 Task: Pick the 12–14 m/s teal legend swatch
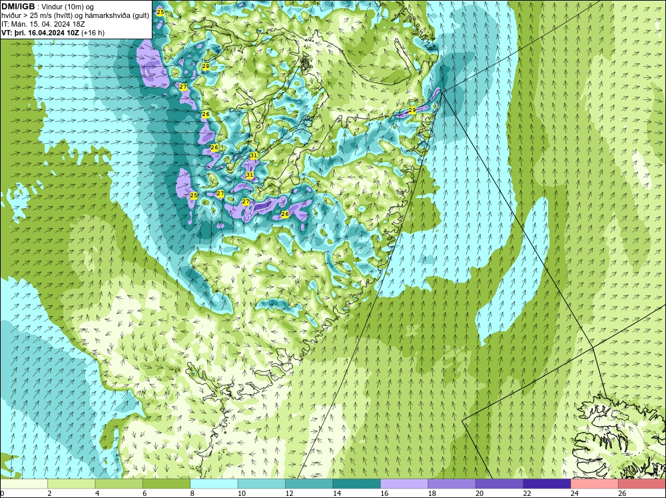pyautogui.click(x=309, y=483)
